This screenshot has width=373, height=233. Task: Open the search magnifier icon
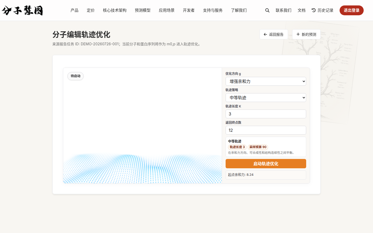[267, 10]
